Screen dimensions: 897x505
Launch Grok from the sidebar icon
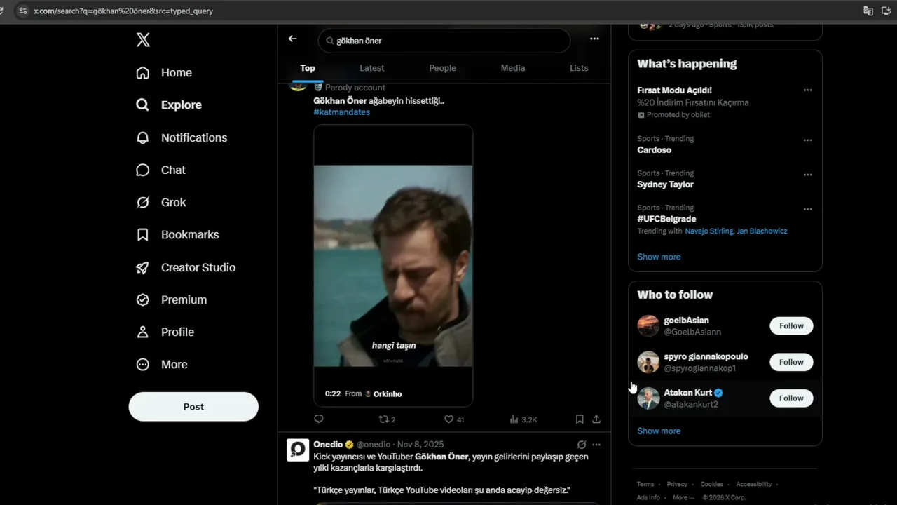[x=143, y=202]
